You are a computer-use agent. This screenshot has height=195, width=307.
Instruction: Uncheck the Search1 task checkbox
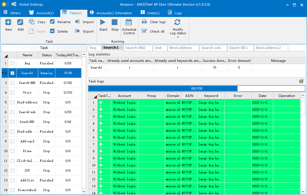click(x=12, y=73)
